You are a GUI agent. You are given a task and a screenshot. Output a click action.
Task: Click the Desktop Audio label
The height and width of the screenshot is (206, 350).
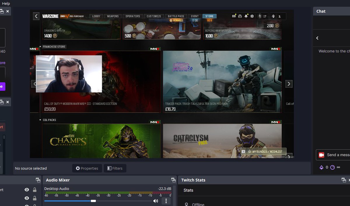tap(57, 189)
